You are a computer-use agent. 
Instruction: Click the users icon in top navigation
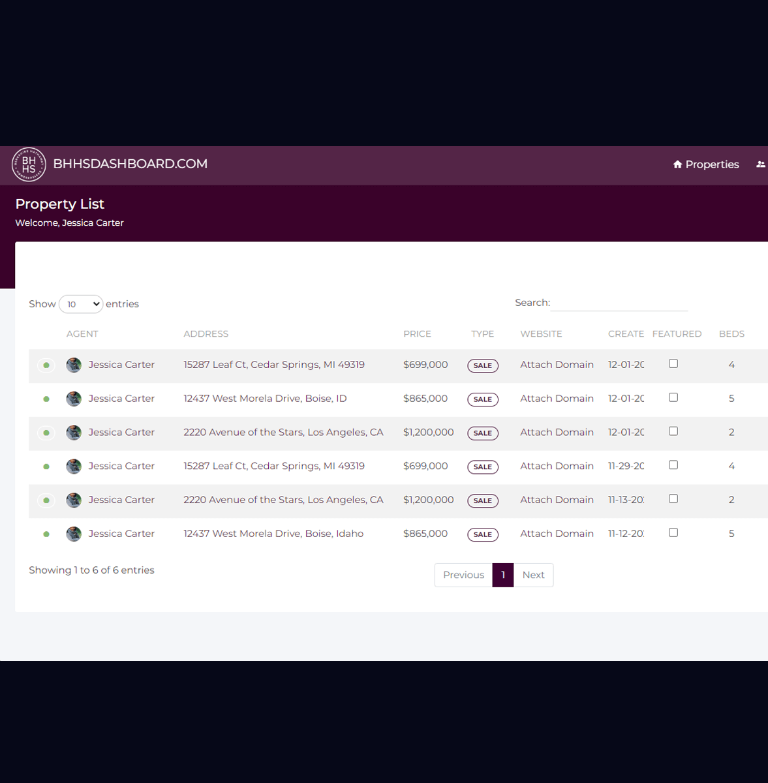pyautogui.click(x=760, y=164)
